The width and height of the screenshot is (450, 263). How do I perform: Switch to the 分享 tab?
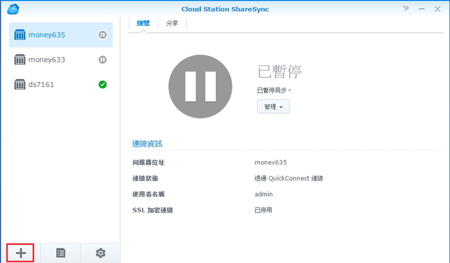tap(172, 23)
